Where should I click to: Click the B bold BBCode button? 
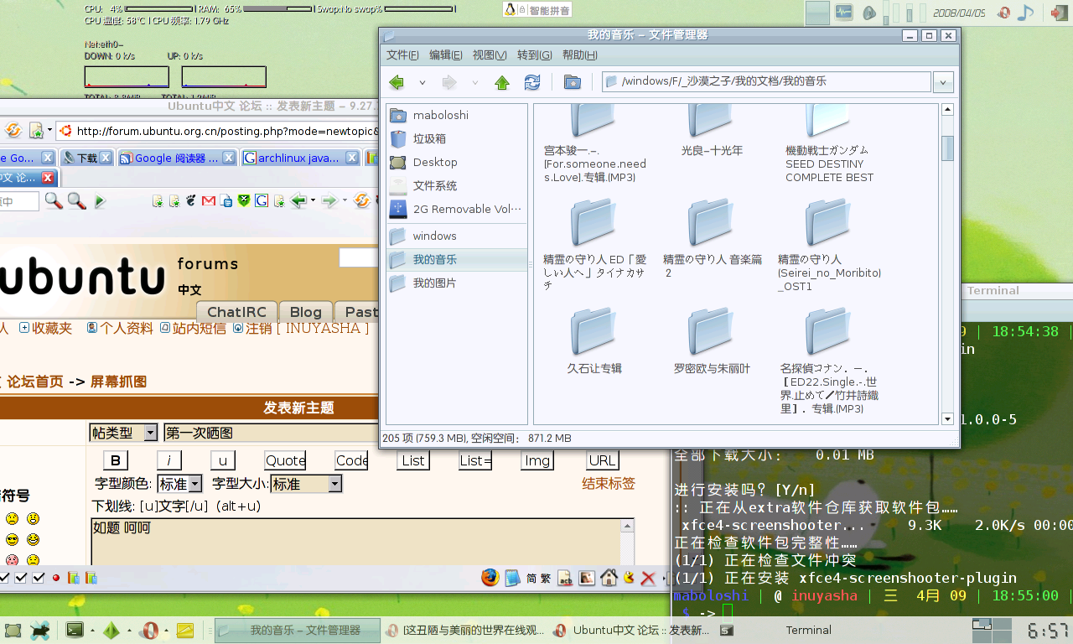pos(116,460)
